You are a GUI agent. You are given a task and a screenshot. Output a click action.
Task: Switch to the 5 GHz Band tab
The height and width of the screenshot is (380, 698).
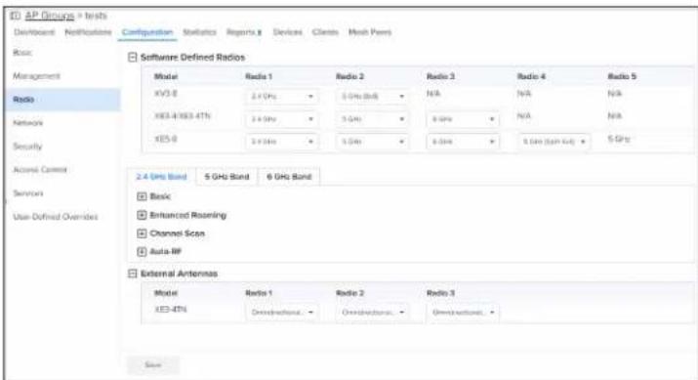coord(226,177)
